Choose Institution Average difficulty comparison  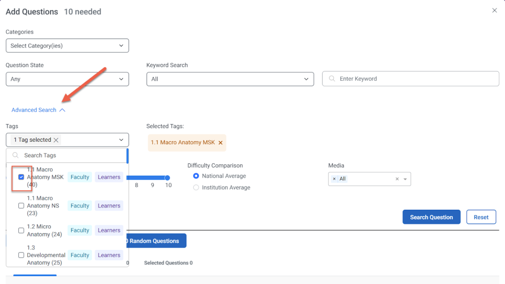[x=196, y=188]
